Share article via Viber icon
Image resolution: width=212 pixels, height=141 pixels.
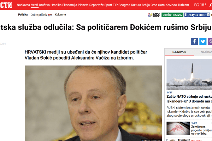[x=210, y=42]
